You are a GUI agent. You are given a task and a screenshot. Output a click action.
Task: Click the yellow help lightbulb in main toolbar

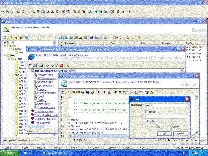[129, 12]
